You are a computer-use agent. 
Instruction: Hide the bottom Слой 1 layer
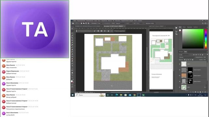pyautogui.click(x=180, y=87)
